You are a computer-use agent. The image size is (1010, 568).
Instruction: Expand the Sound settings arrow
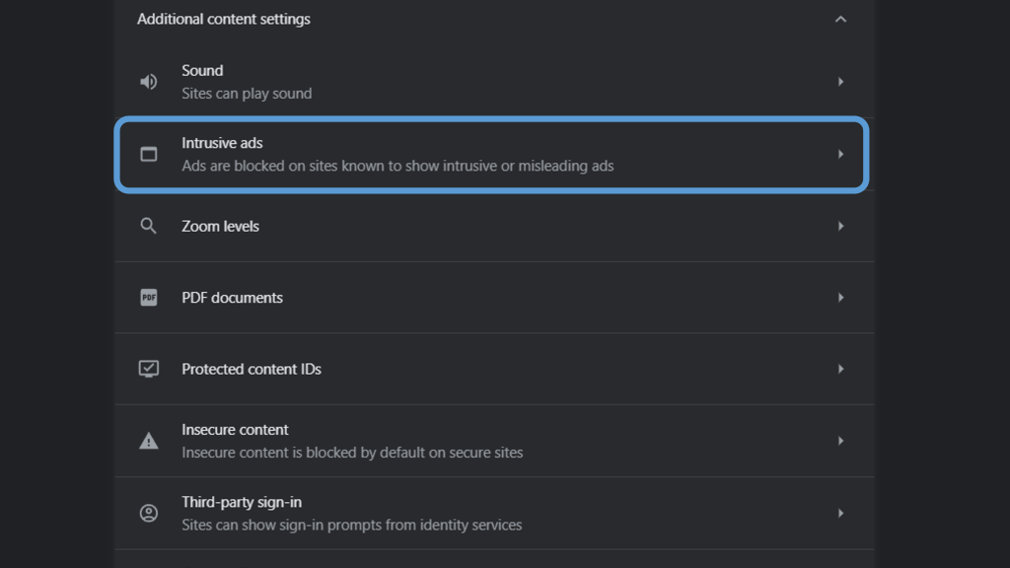[840, 82]
